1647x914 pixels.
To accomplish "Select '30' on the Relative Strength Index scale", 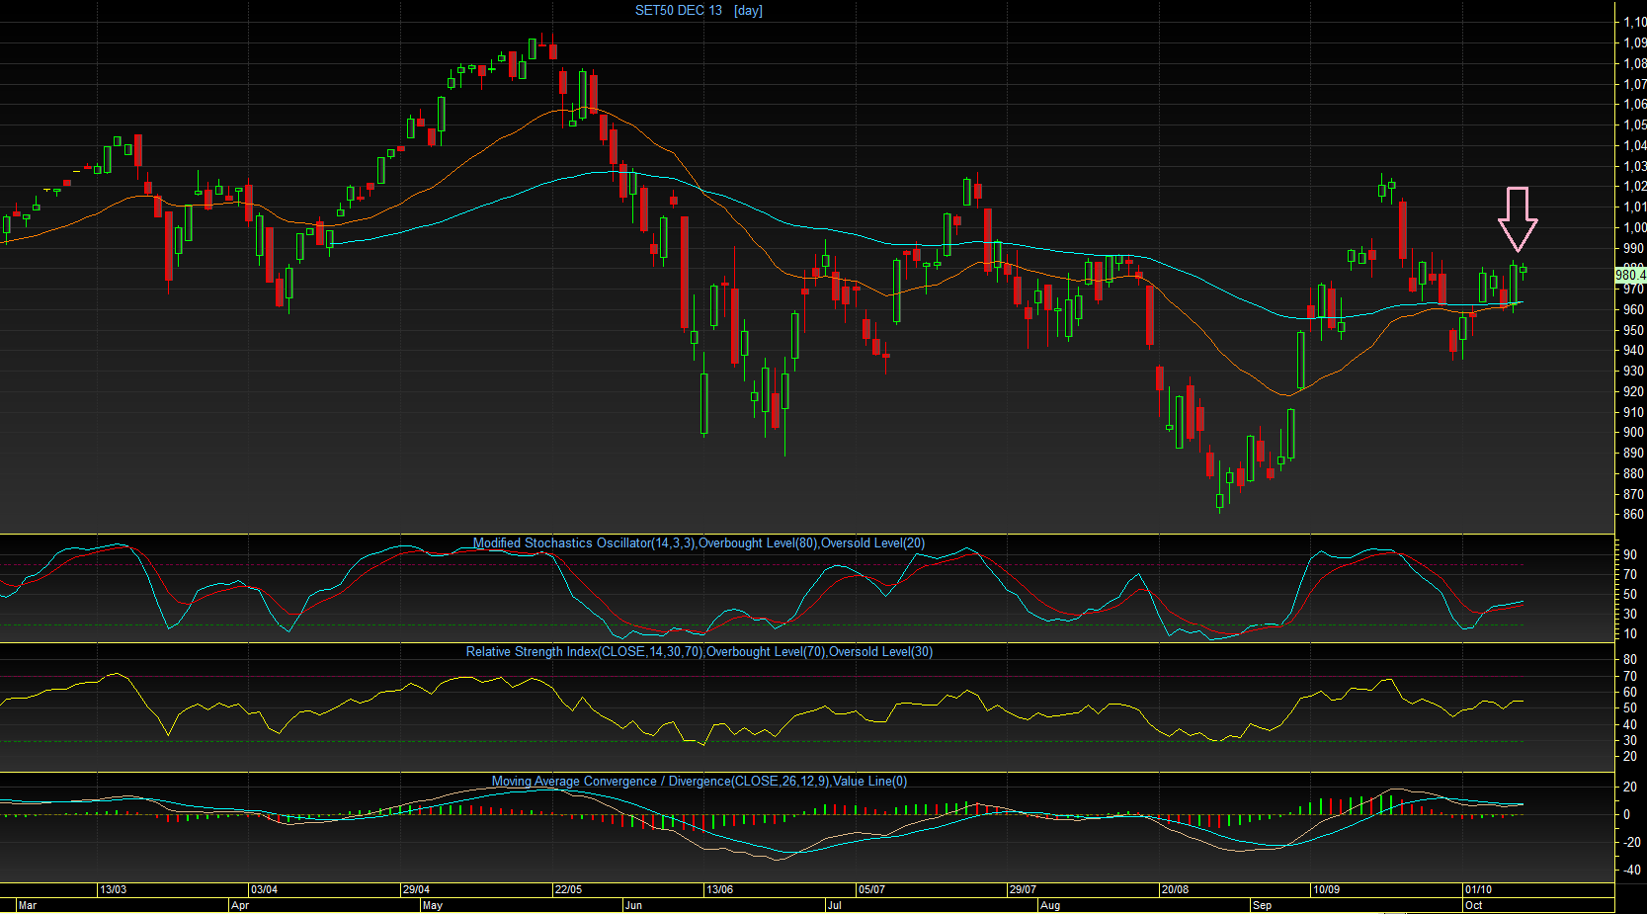I will (1630, 740).
